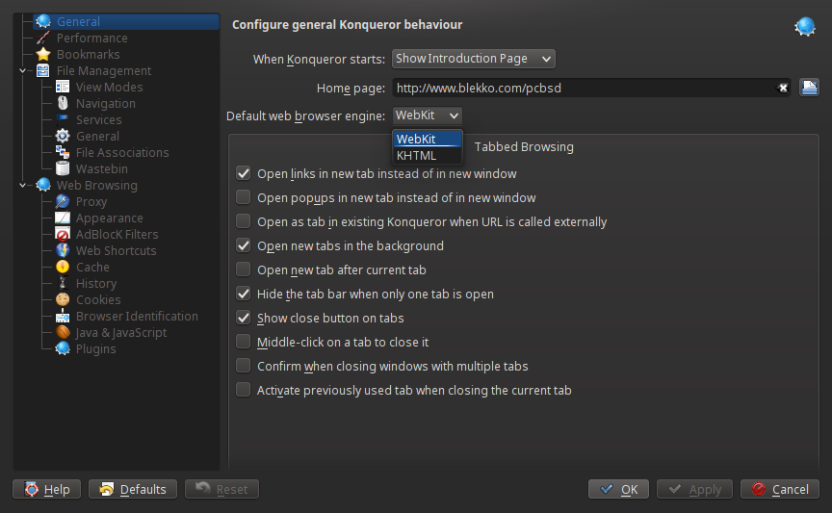Open the Bookmarks settings page
832x513 pixels.
click(88, 55)
